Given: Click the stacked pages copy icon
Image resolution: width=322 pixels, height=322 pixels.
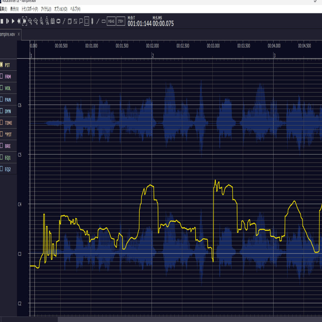Looking at the screenshot, I should [70, 21].
